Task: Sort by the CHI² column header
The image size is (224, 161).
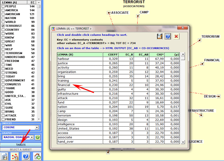Action: coord(157,54)
